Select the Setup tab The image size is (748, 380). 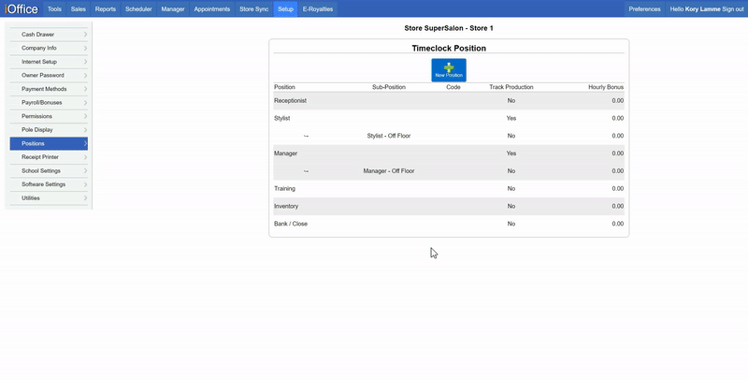coord(285,9)
